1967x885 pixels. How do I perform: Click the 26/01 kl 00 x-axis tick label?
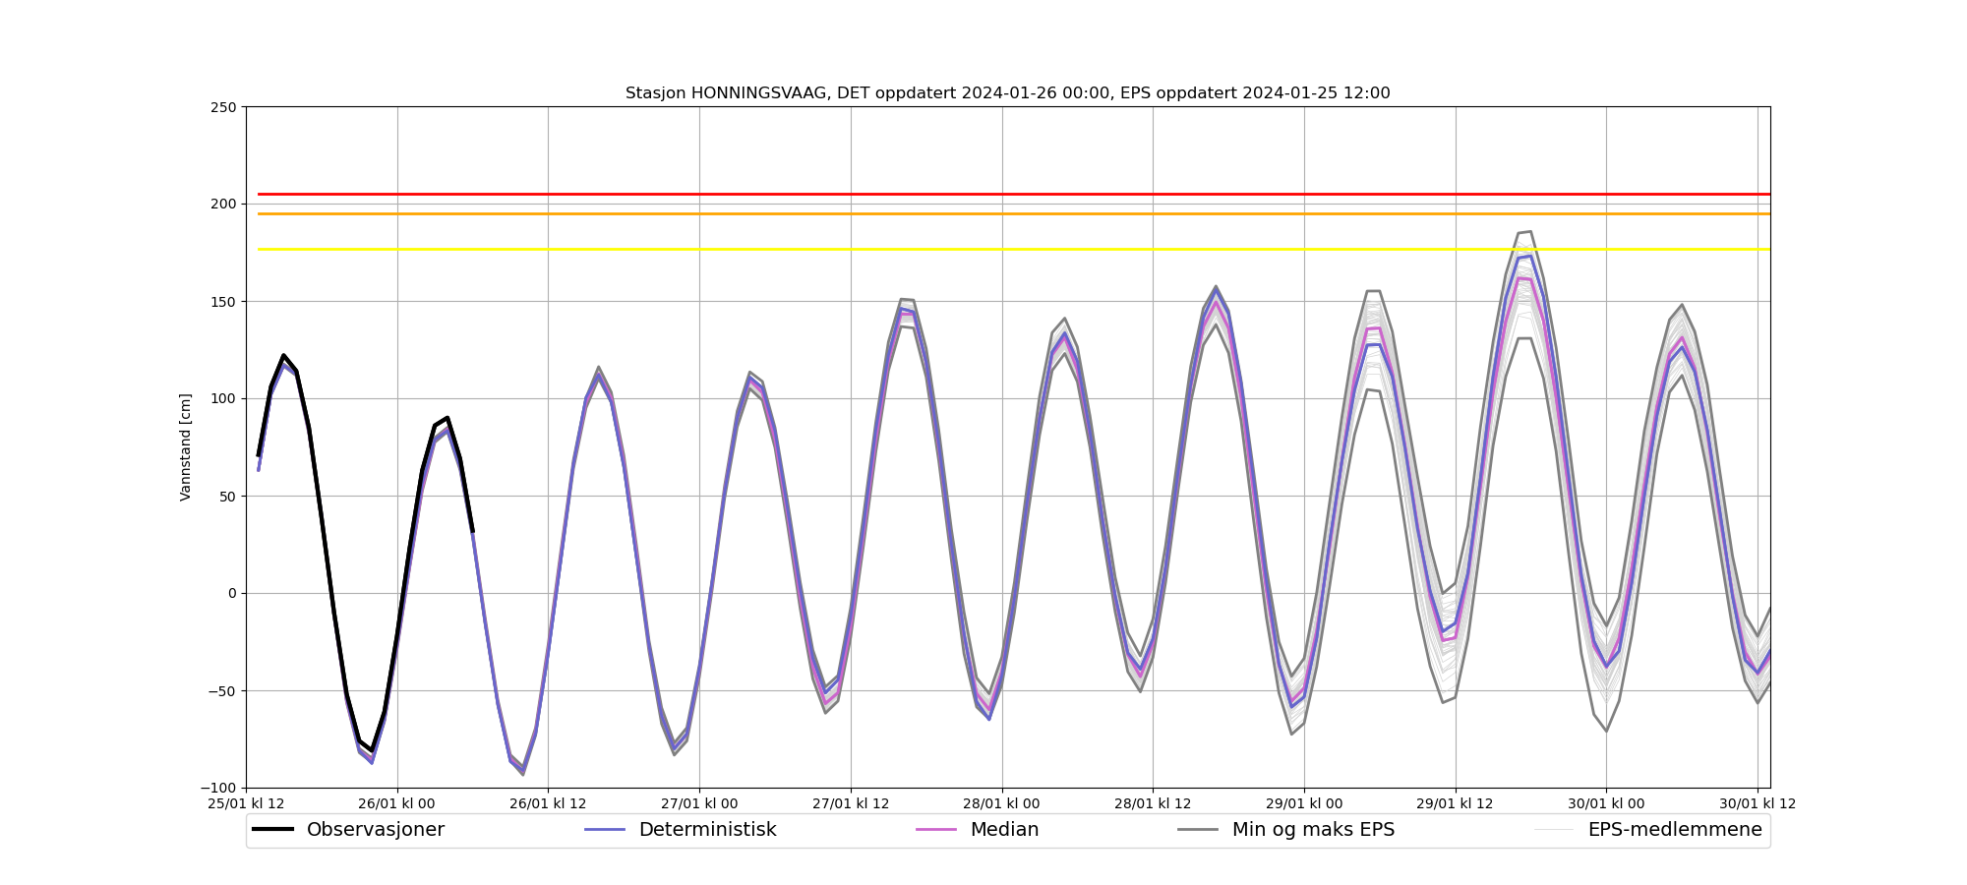pos(397,804)
